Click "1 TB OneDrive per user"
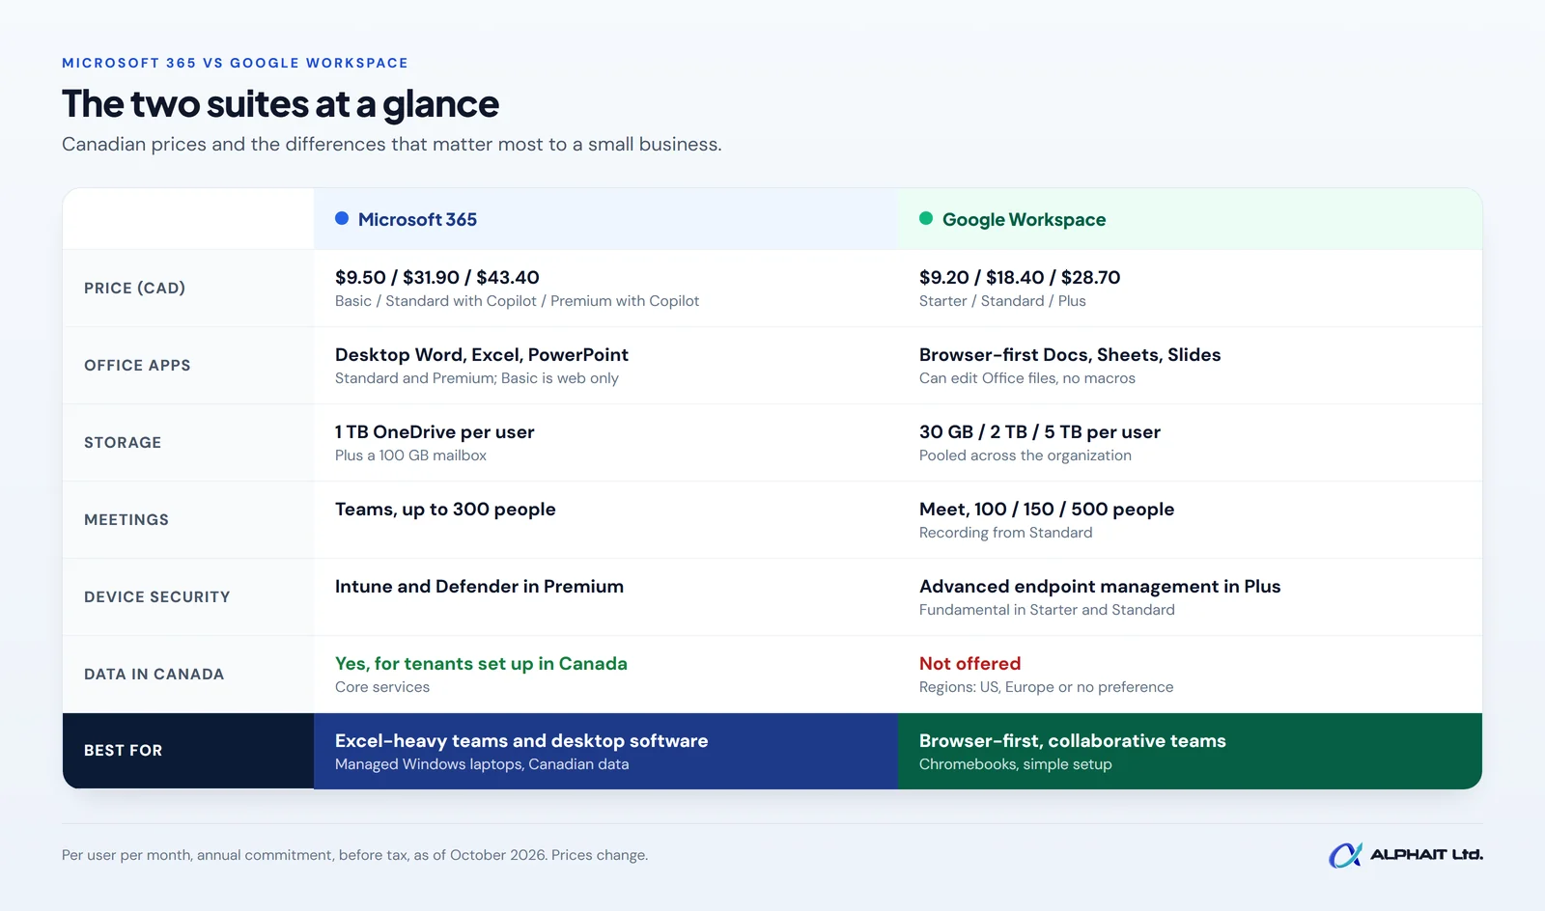This screenshot has height=911, width=1545. click(435, 431)
